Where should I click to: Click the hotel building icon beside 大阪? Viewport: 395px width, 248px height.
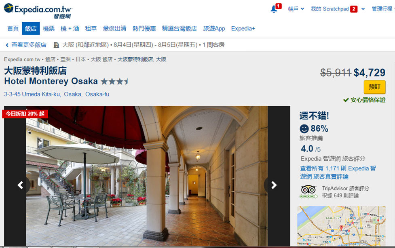click(x=57, y=45)
